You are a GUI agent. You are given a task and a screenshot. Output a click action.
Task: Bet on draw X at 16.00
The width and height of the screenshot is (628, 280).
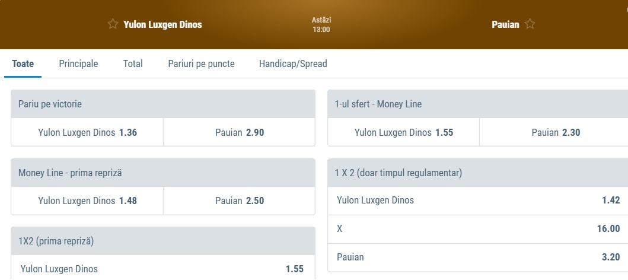(477, 229)
